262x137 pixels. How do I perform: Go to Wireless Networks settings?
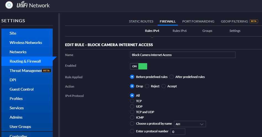[x=26, y=43]
